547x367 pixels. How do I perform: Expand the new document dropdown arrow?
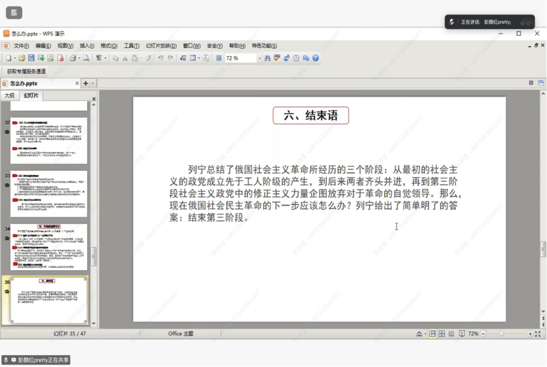(x=14, y=58)
